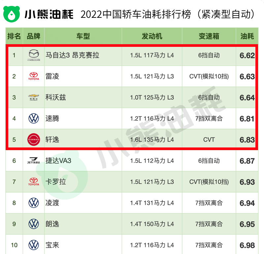The image size is (264, 254).
Task: Click the Mazda logo in row 1
Action: (x=34, y=55)
